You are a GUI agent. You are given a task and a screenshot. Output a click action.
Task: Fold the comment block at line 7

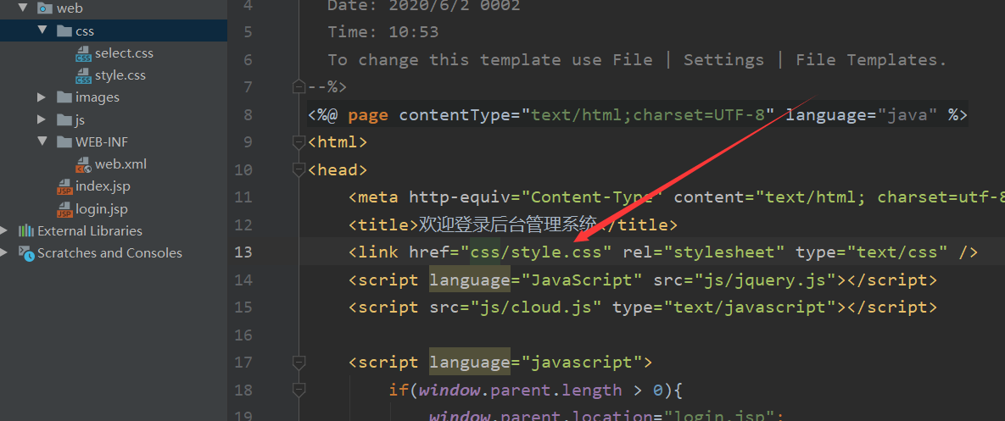tap(298, 86)
